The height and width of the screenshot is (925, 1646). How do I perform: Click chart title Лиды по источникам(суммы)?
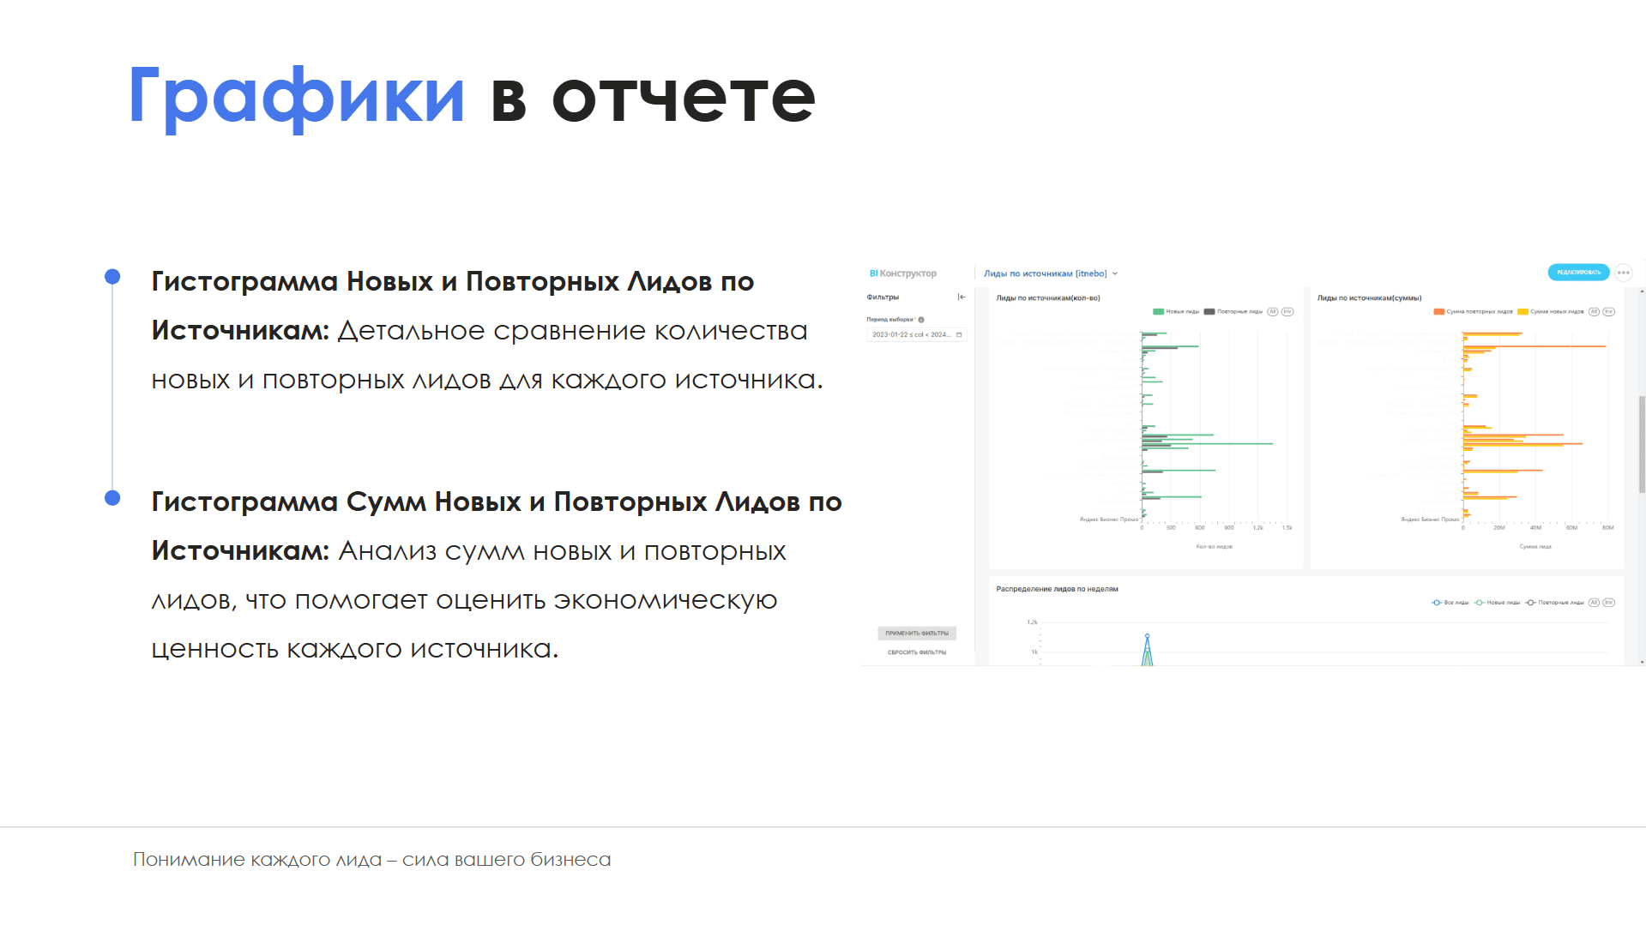pyautogui.click(x=1369, y=298)
